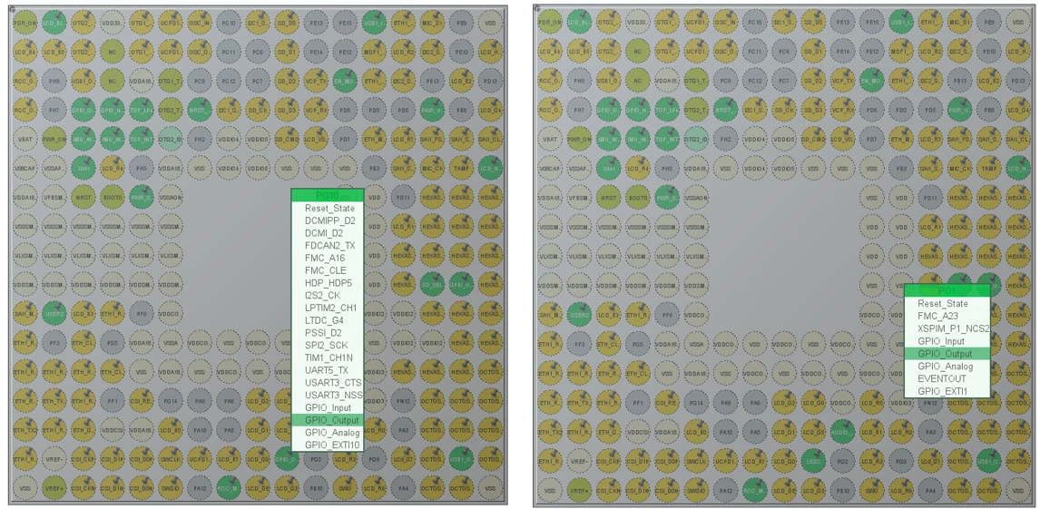Viewport: 1040px width, 509px height.
Task: Set PG10 to GPIO_Input
Action: (x=328, y=408)
